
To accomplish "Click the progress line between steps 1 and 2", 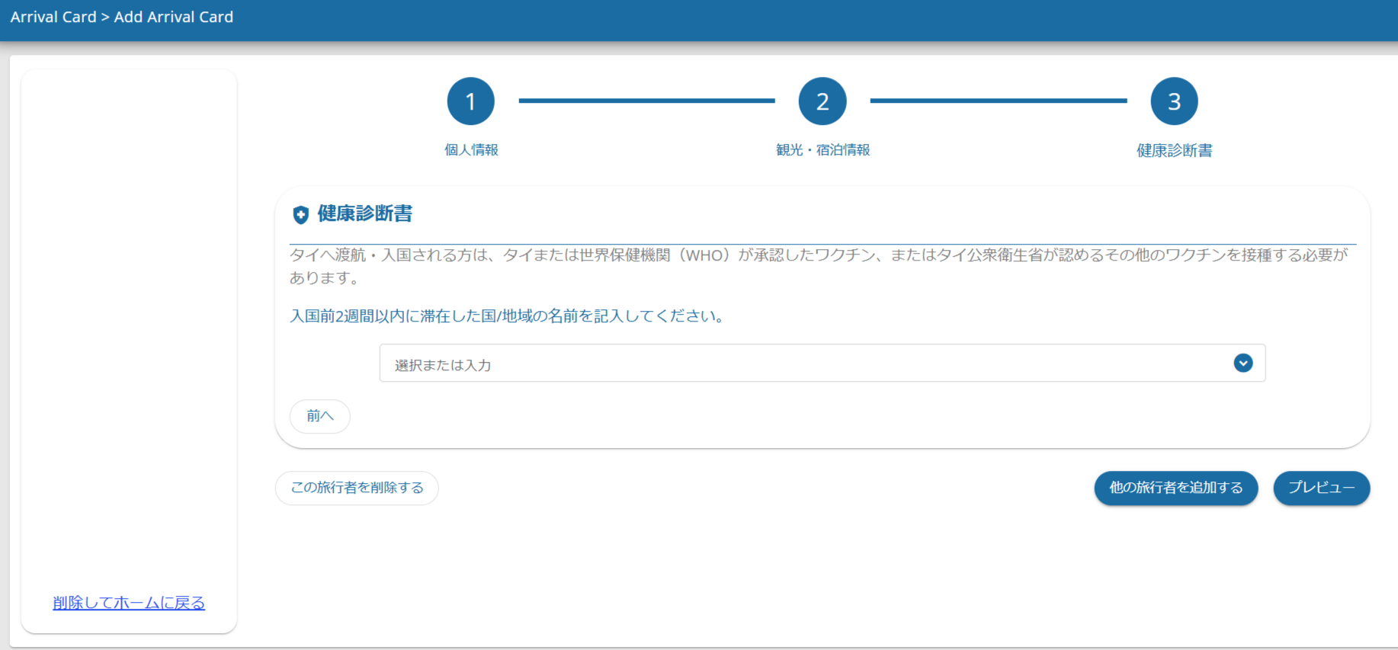I will click(x=646, y=101).
